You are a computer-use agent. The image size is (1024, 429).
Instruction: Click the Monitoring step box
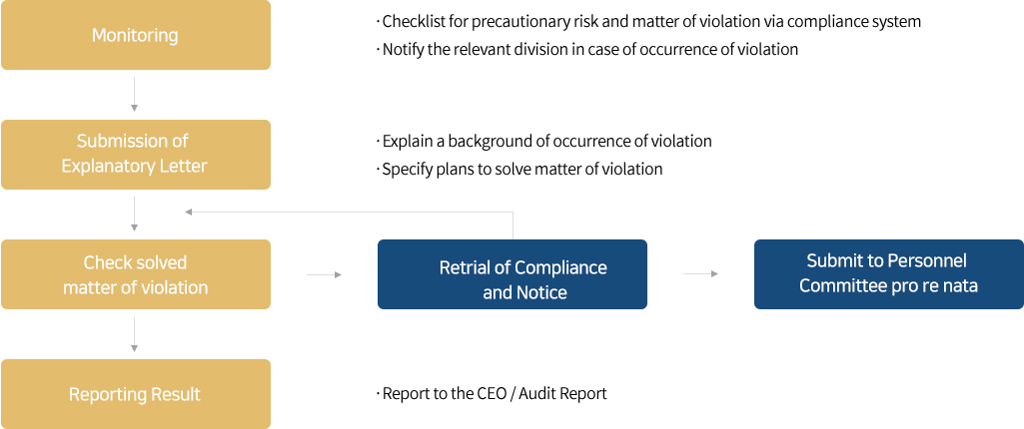click(136, 35)
